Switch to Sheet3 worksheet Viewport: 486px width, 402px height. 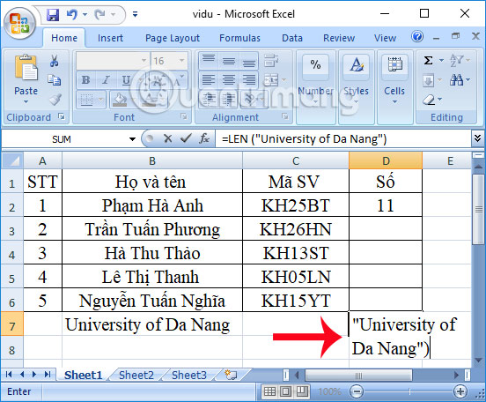188,375
